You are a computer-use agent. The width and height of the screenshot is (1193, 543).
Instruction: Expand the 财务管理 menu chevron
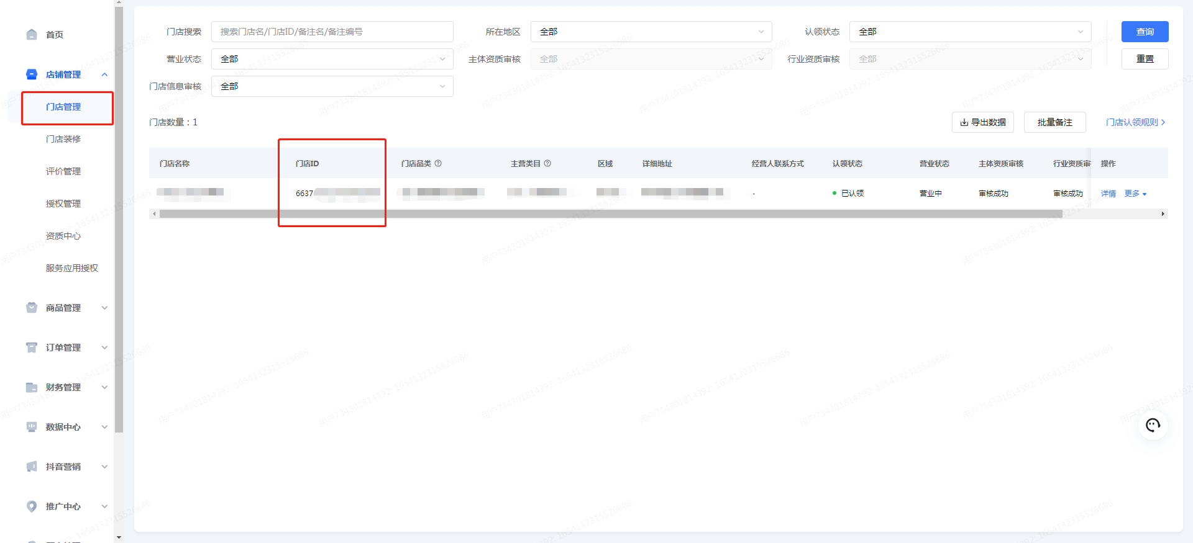pos(104,387)
